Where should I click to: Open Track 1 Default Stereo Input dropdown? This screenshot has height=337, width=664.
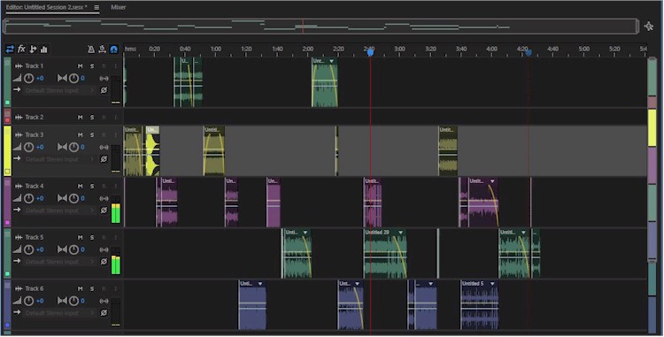[x=59, y=90]
